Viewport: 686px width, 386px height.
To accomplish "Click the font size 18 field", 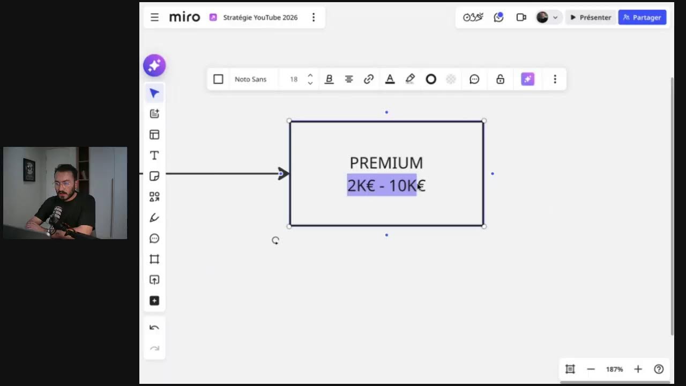I will [x=294, y=79].
